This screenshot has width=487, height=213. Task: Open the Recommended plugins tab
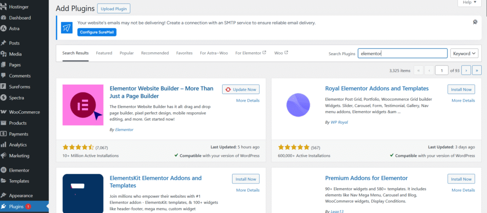[155, 53]
